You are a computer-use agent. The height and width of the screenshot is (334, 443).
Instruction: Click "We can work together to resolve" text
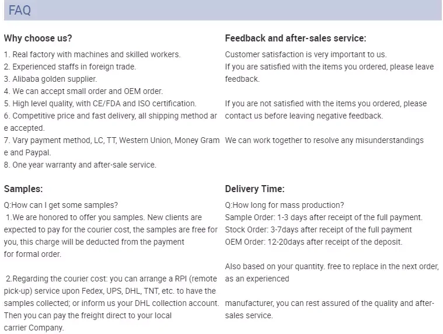(325, 140)
